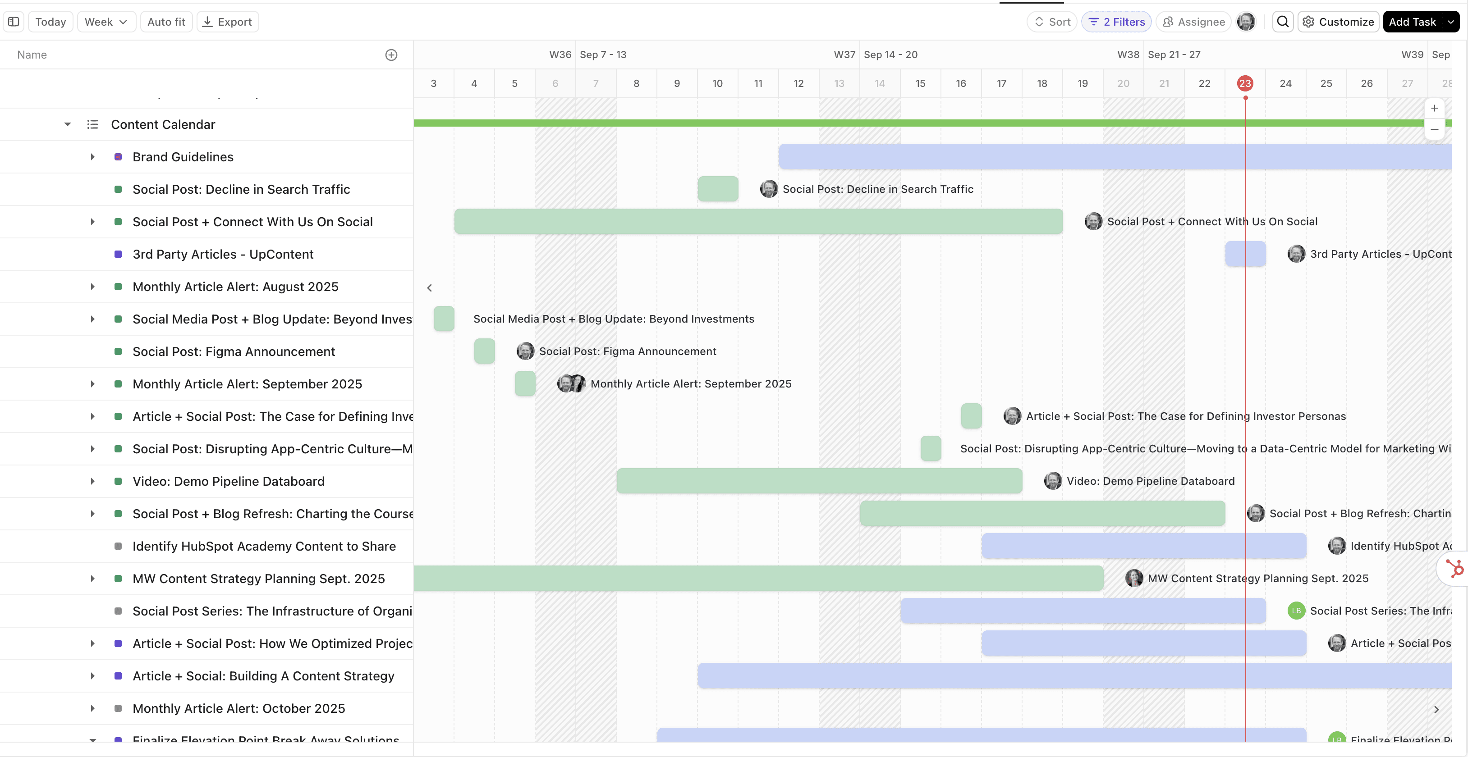The width and height of the screenshot is (1468, 757).
Task: Open the Customize menu
Action: pyautogui.click(x=1338, y=22)
